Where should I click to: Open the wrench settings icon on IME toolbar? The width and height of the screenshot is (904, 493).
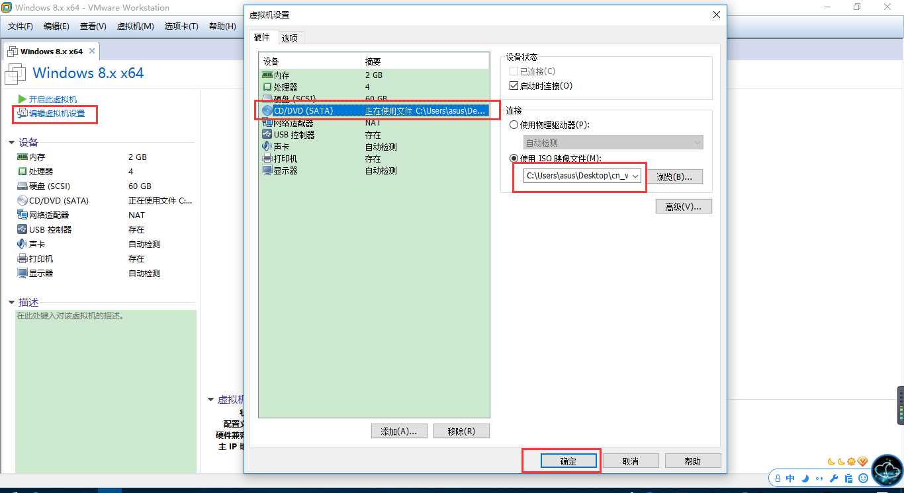tap(834, 478)
